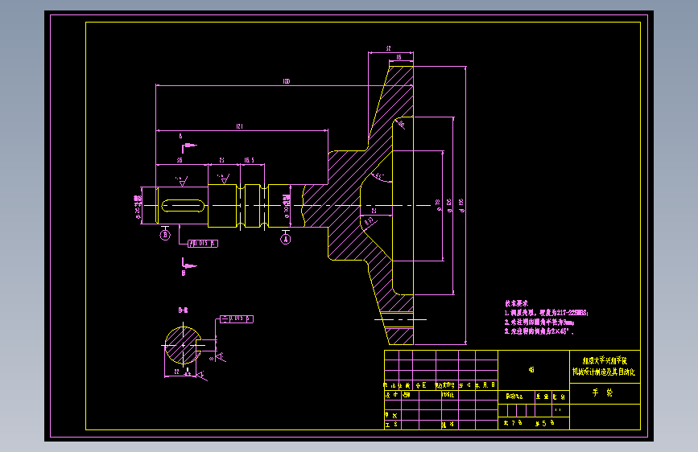Select the 16 flange thickness dimension at top
The image size is (698, 452).
tap(399, 57)
